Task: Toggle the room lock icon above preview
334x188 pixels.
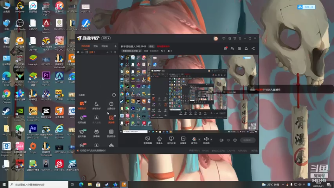Action: [232, 48]
